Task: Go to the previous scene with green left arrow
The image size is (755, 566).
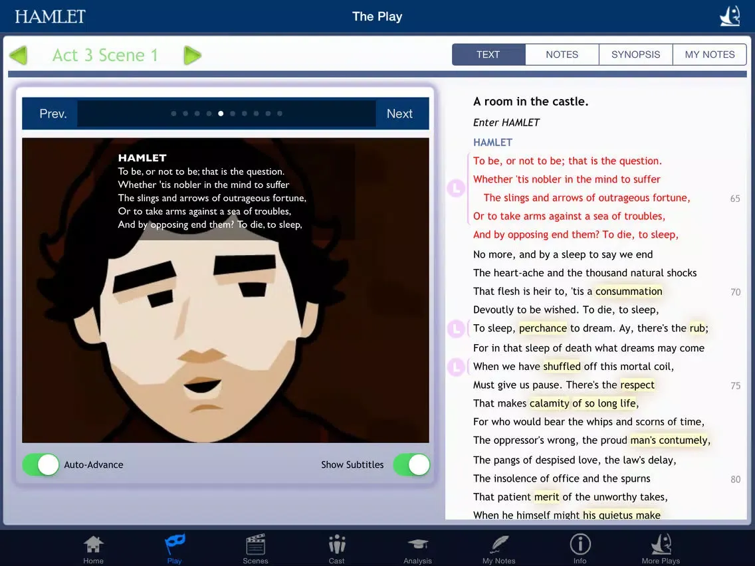Action: 19,55
